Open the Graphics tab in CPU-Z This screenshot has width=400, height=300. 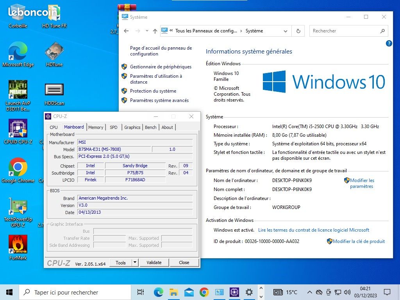tap(132, 127)
